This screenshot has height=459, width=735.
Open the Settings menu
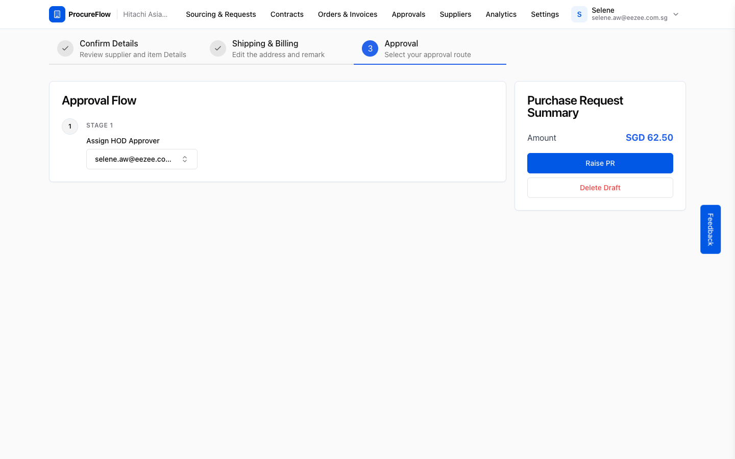click(545, 14)
